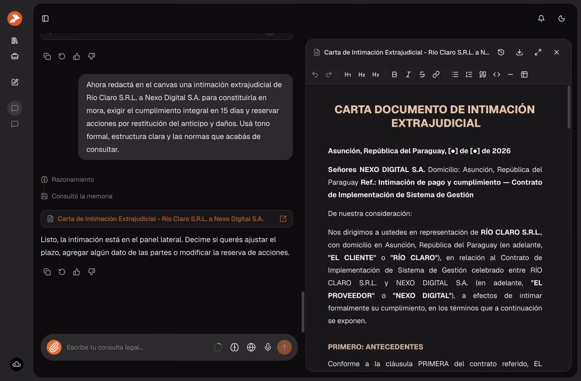
Task: Toggle web search globe icon
Action: (251, 347)
